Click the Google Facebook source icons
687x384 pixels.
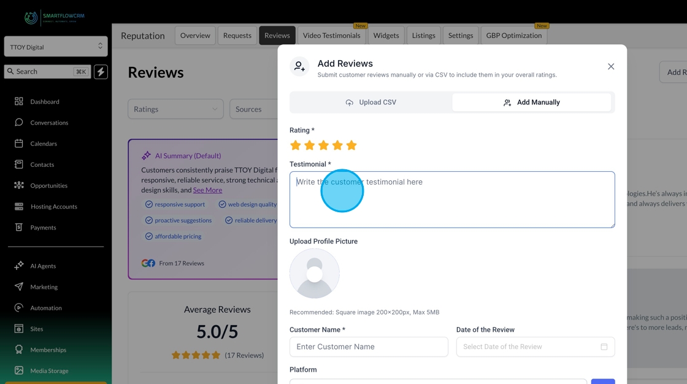(x=148, y=263)
